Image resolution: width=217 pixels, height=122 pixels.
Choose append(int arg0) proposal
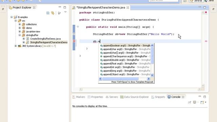125,67
